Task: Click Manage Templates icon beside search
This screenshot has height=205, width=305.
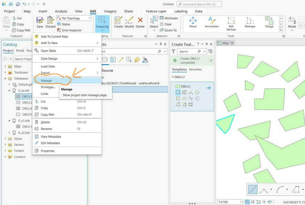Action: [210, 51]
